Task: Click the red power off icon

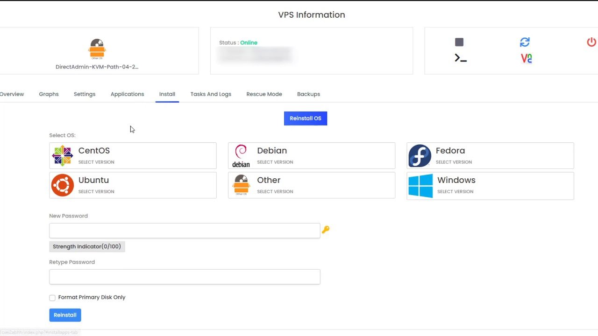Action: (591, 42)
